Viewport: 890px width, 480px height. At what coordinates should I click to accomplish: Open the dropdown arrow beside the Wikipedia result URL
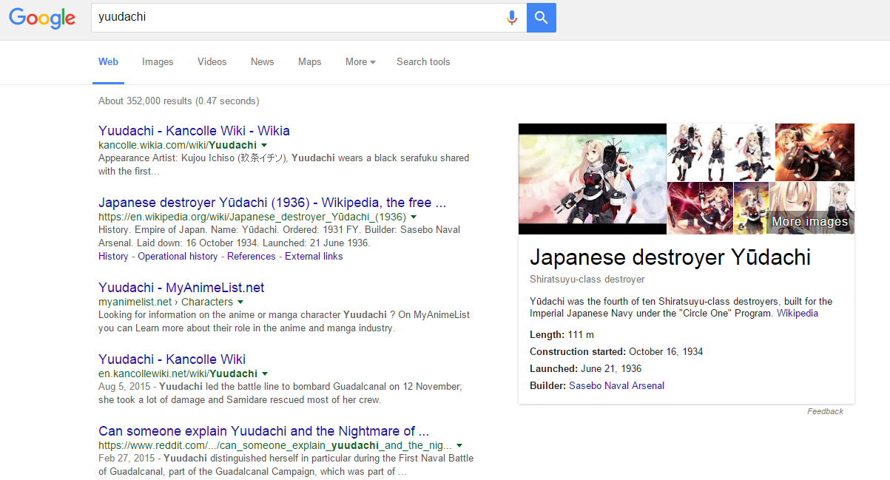(x=414, y=217)
